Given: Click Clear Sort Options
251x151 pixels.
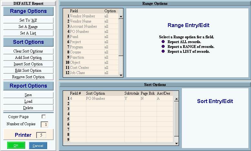Looking at the screenshot, I should (28, 51).
